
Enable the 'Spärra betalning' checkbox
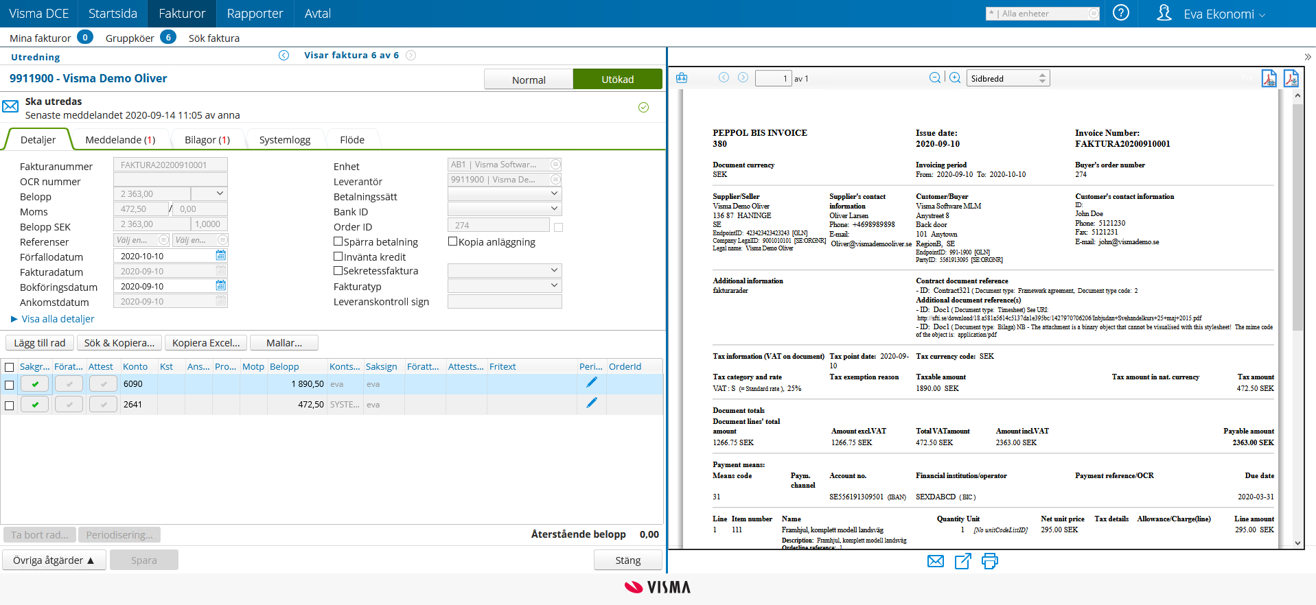338,241
